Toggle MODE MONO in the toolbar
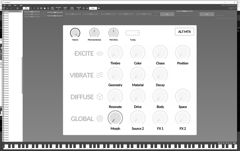Image resolution: width=240 pixels, height=151 pixels. pyautogui.click(x=52, y=8)
